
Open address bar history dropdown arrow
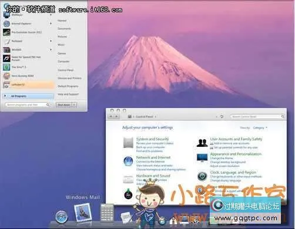pyautogui.click(x=216, y=117)
